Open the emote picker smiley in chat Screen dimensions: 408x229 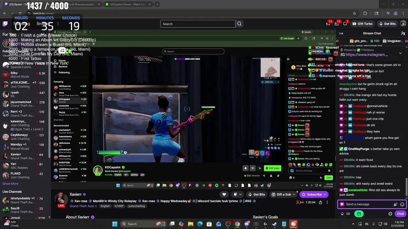pos(402,205)
